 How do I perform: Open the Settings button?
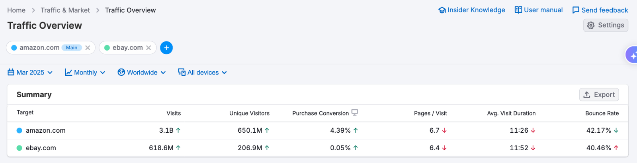pos(606,25)
